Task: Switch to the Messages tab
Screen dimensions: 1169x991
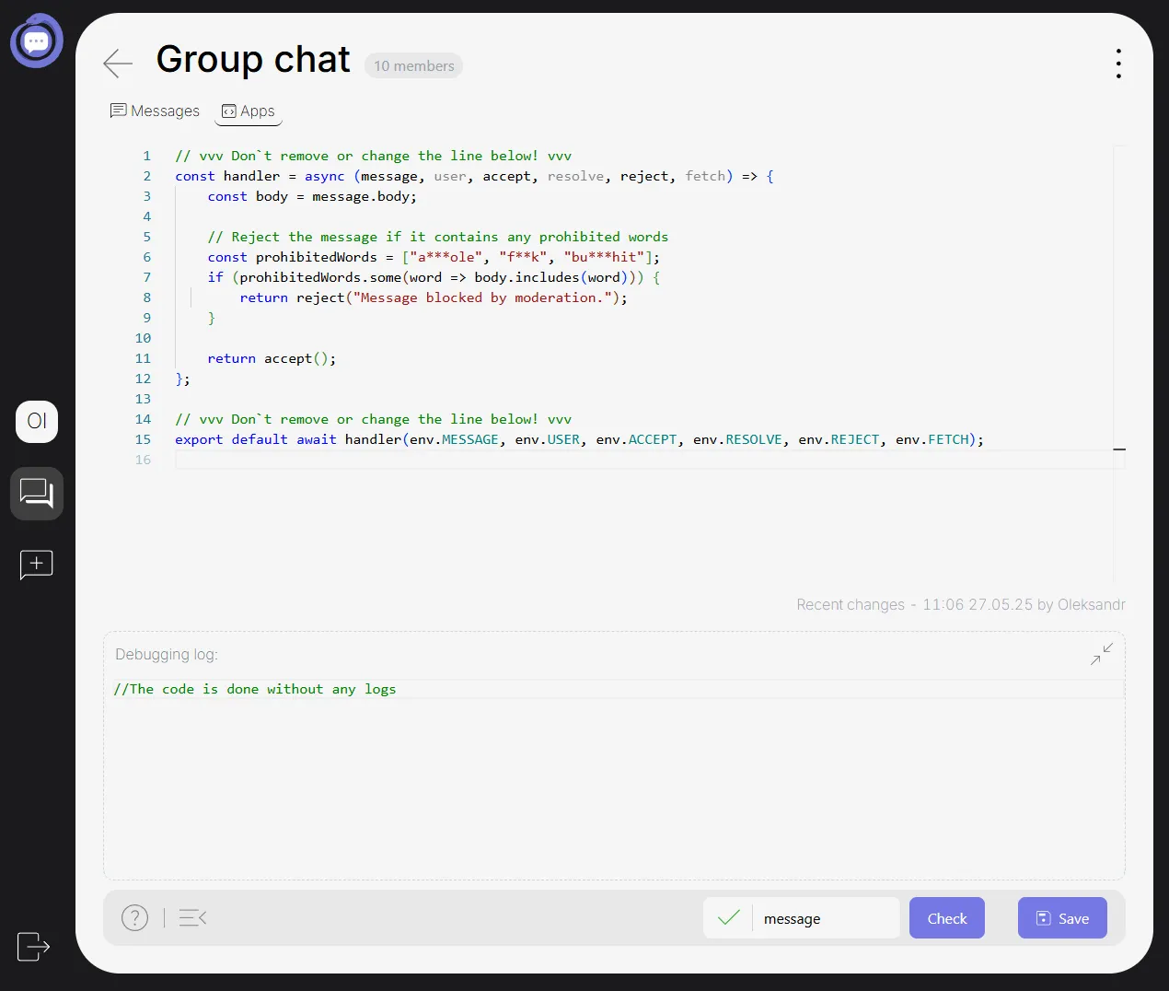Action: pos(155,111)
